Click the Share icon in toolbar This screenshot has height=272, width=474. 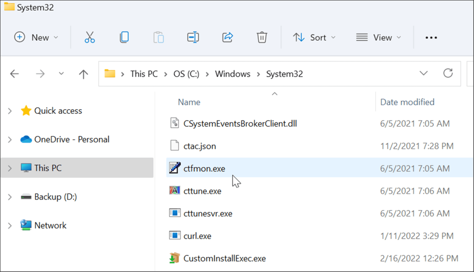point(228,37)
